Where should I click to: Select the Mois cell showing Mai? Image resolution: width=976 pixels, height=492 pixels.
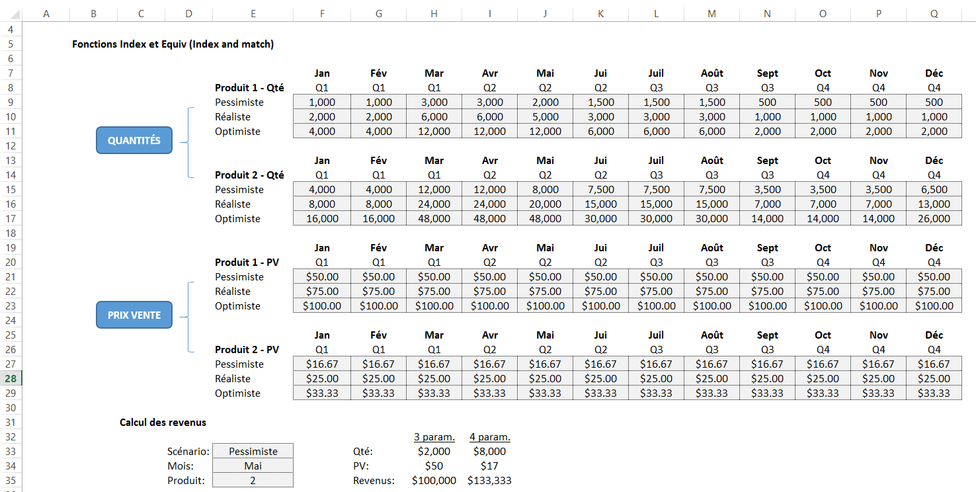(253, 466)
